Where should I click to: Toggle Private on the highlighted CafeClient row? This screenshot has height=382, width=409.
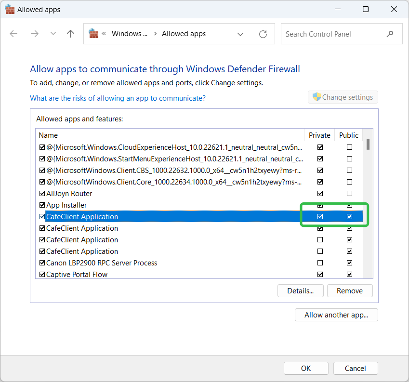click(x=320, y=216)
